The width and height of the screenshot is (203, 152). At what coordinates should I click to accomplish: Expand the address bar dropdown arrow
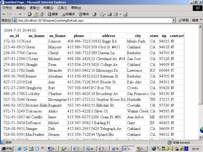(174, 20)
